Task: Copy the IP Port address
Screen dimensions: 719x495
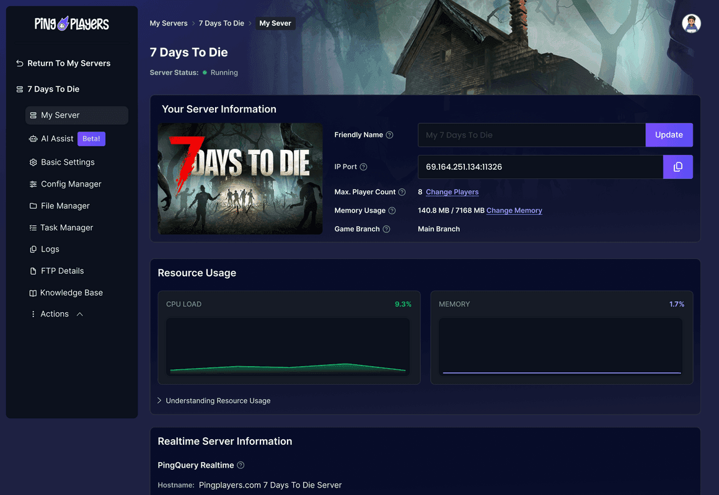Action: click(677, 167)
